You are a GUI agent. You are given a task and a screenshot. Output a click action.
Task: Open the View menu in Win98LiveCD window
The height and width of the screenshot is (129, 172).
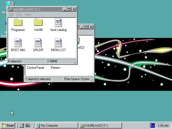(28, 15)
